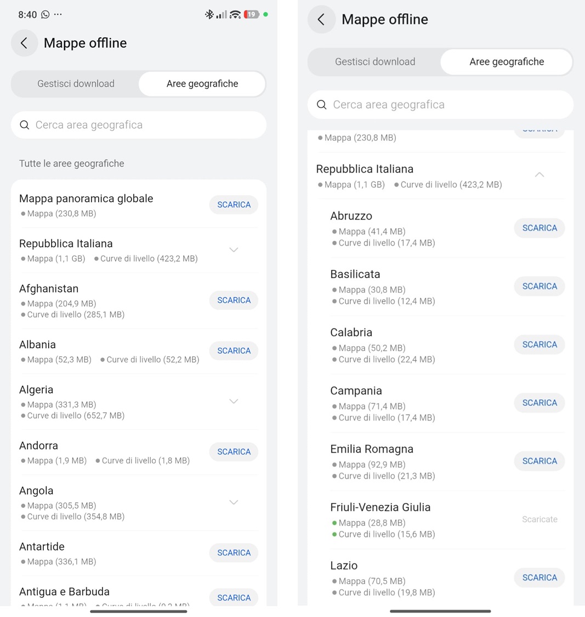Tap back arrow in left Mappe offline screen
The width and height of the screenshot is (585, 617).
[x=24, y=43]
